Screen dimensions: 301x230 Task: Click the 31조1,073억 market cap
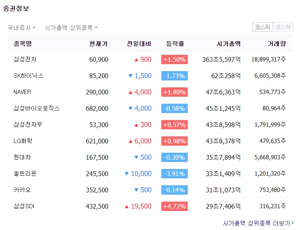[223, 190]
